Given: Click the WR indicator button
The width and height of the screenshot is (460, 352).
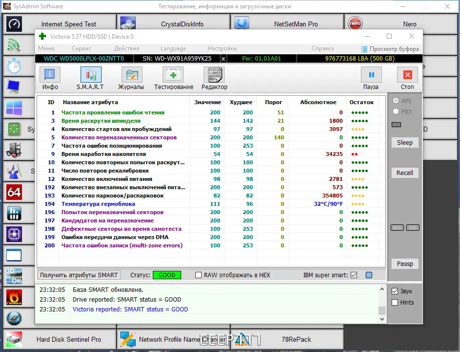Looking at the screenshot, I should pyautogui.click(x=397, y=228).
